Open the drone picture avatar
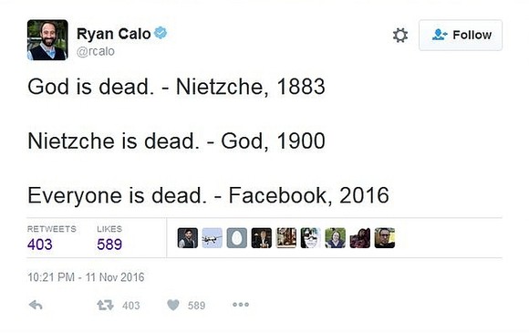Viewport: 529px width, 333px height. (x=213, y=238)
